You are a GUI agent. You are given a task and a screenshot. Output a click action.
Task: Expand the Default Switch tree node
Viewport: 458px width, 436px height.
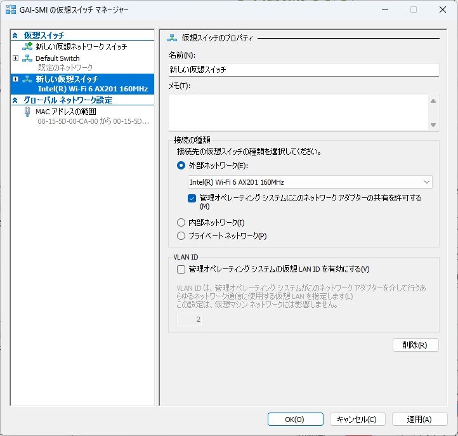tap(15, 58)
